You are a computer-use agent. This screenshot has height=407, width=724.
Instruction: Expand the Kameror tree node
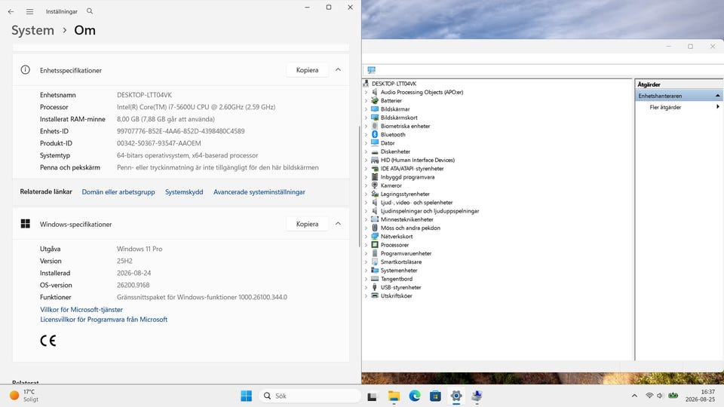pyautogui.click(x=367, y=185)
